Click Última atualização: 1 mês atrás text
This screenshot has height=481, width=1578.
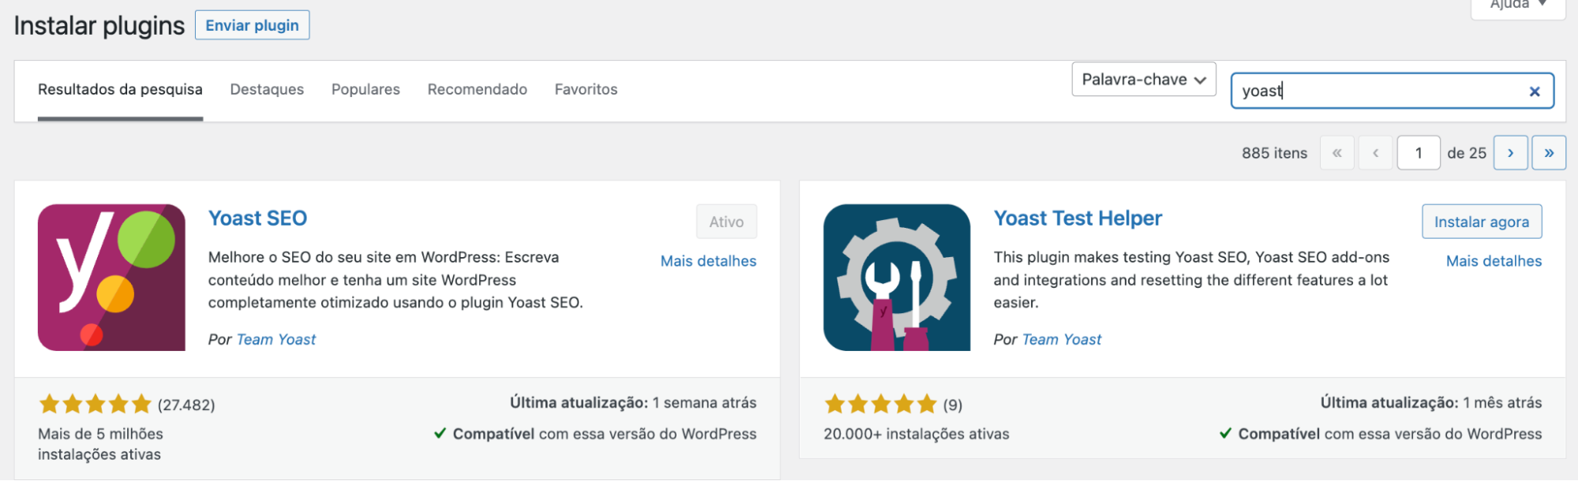coord(1431,403)
